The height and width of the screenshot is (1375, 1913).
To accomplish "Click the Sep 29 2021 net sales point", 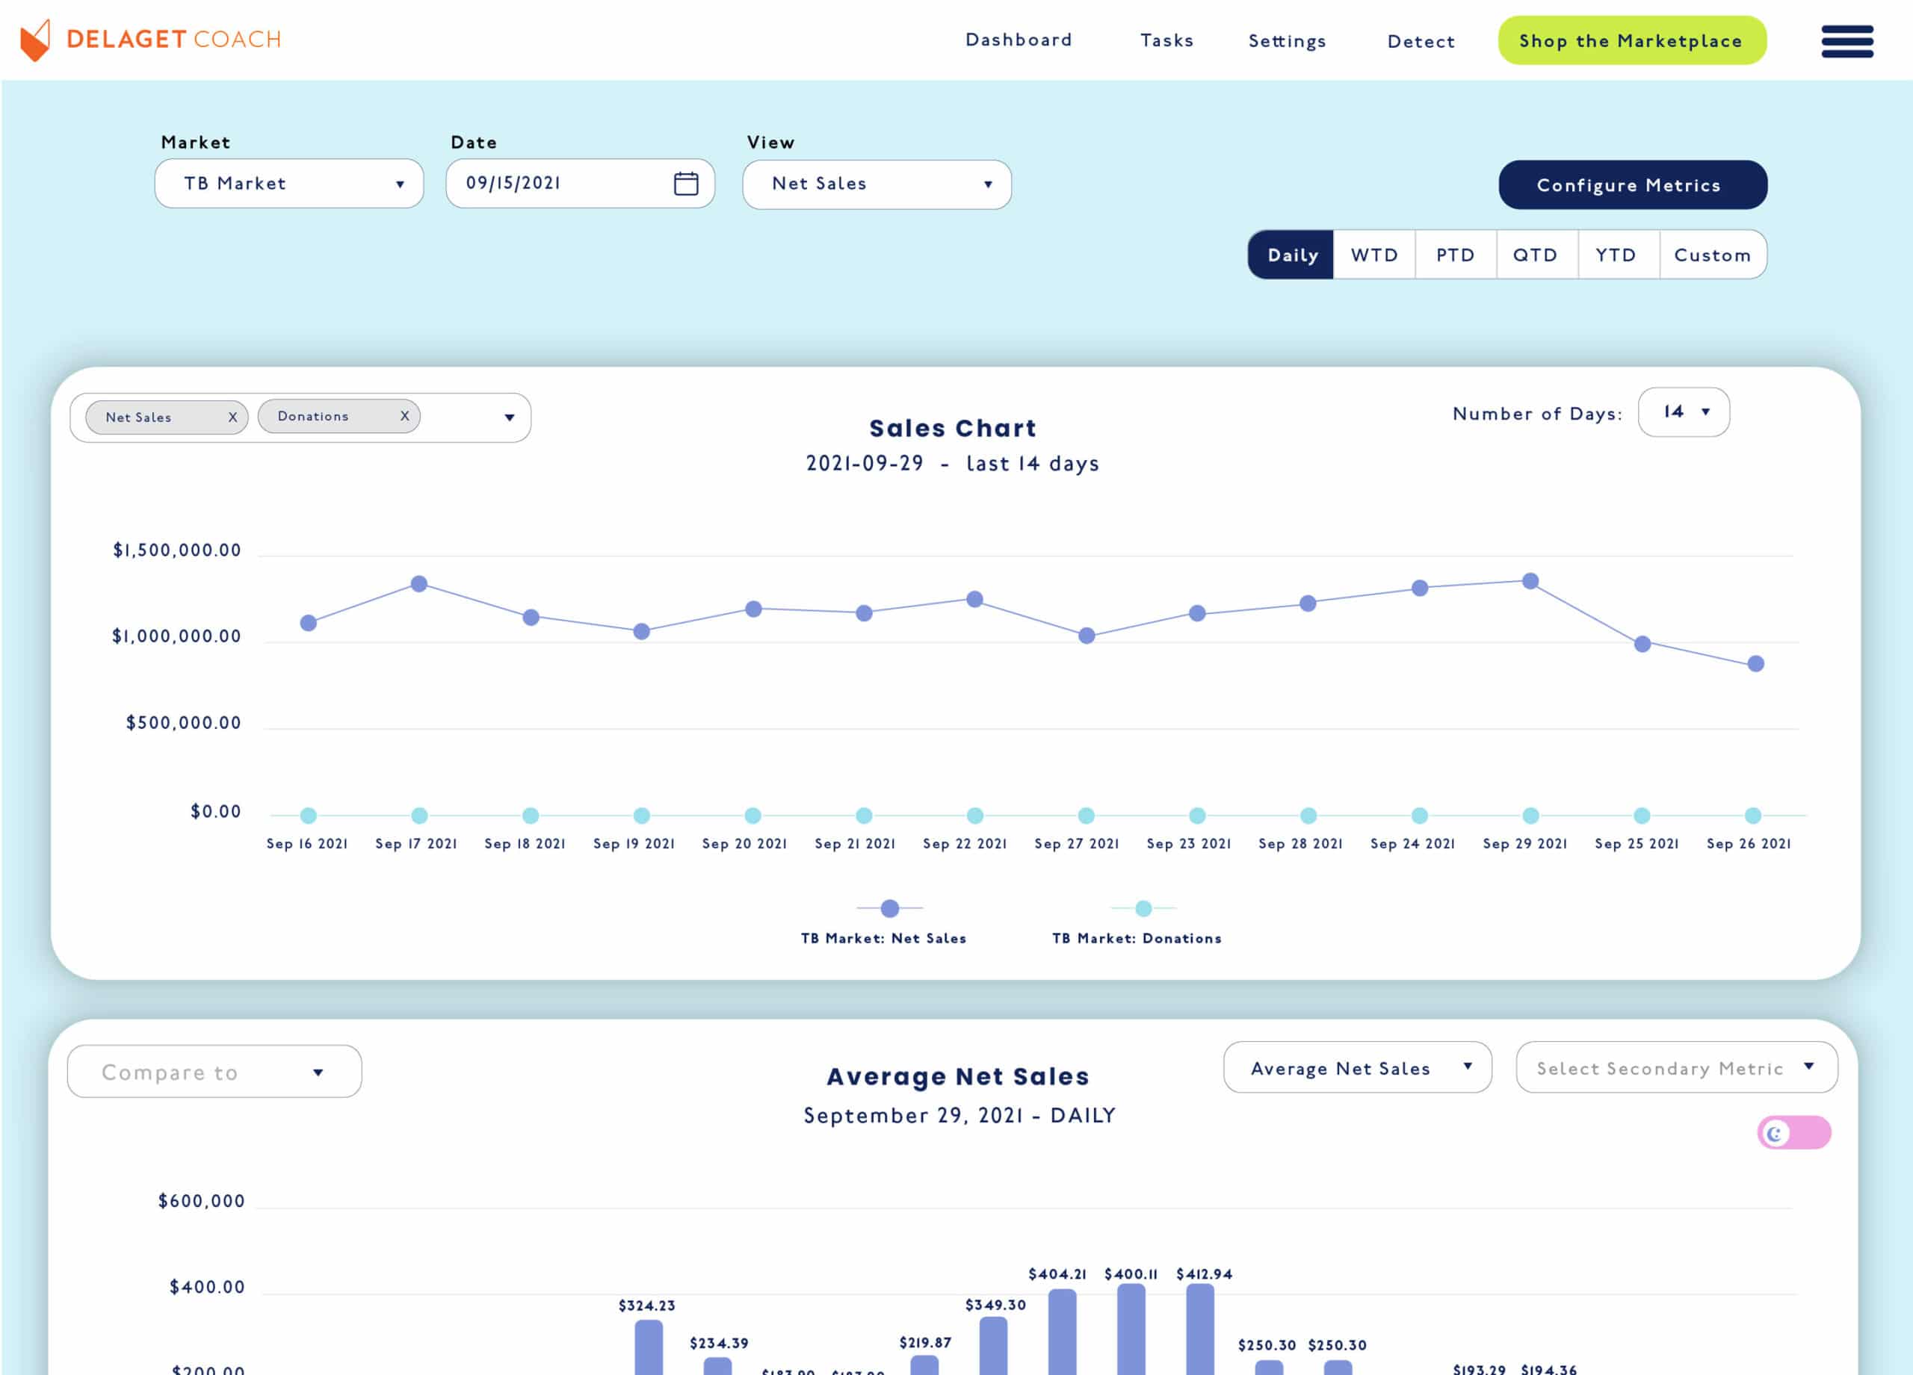I will 1530,581.
